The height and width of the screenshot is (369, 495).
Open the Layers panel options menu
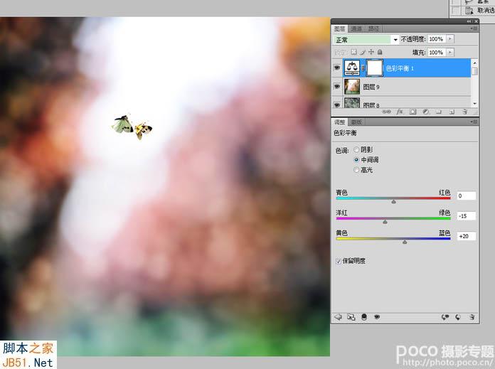click(474, 28)
